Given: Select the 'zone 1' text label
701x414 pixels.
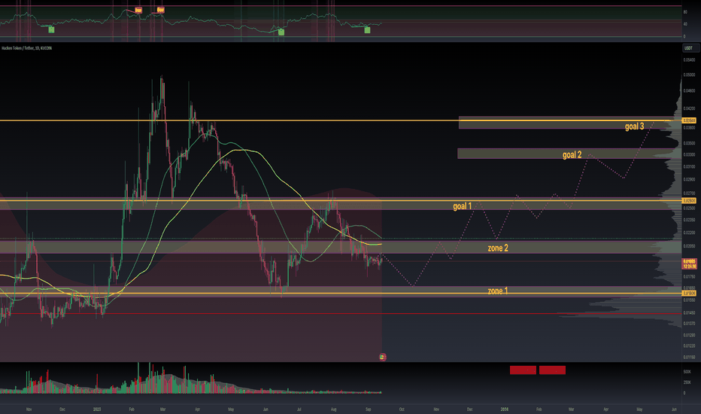Looking at the screenshot, I should [498, 291].
